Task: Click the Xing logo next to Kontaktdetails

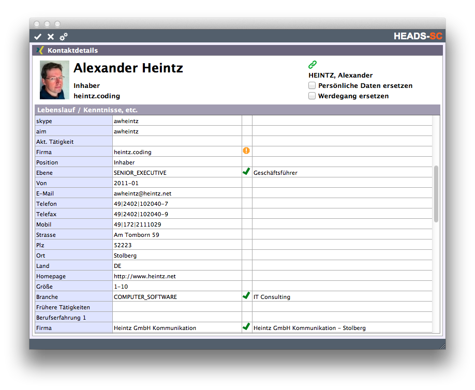Action: point(40,50)
